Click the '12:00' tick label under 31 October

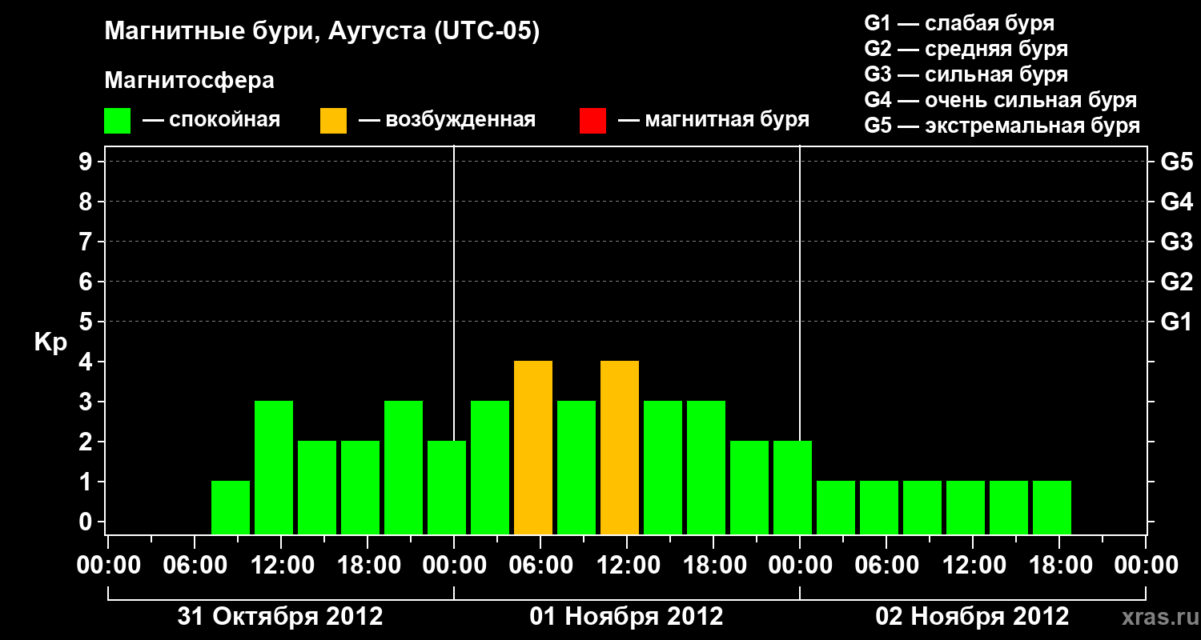[x=281, y=566]
